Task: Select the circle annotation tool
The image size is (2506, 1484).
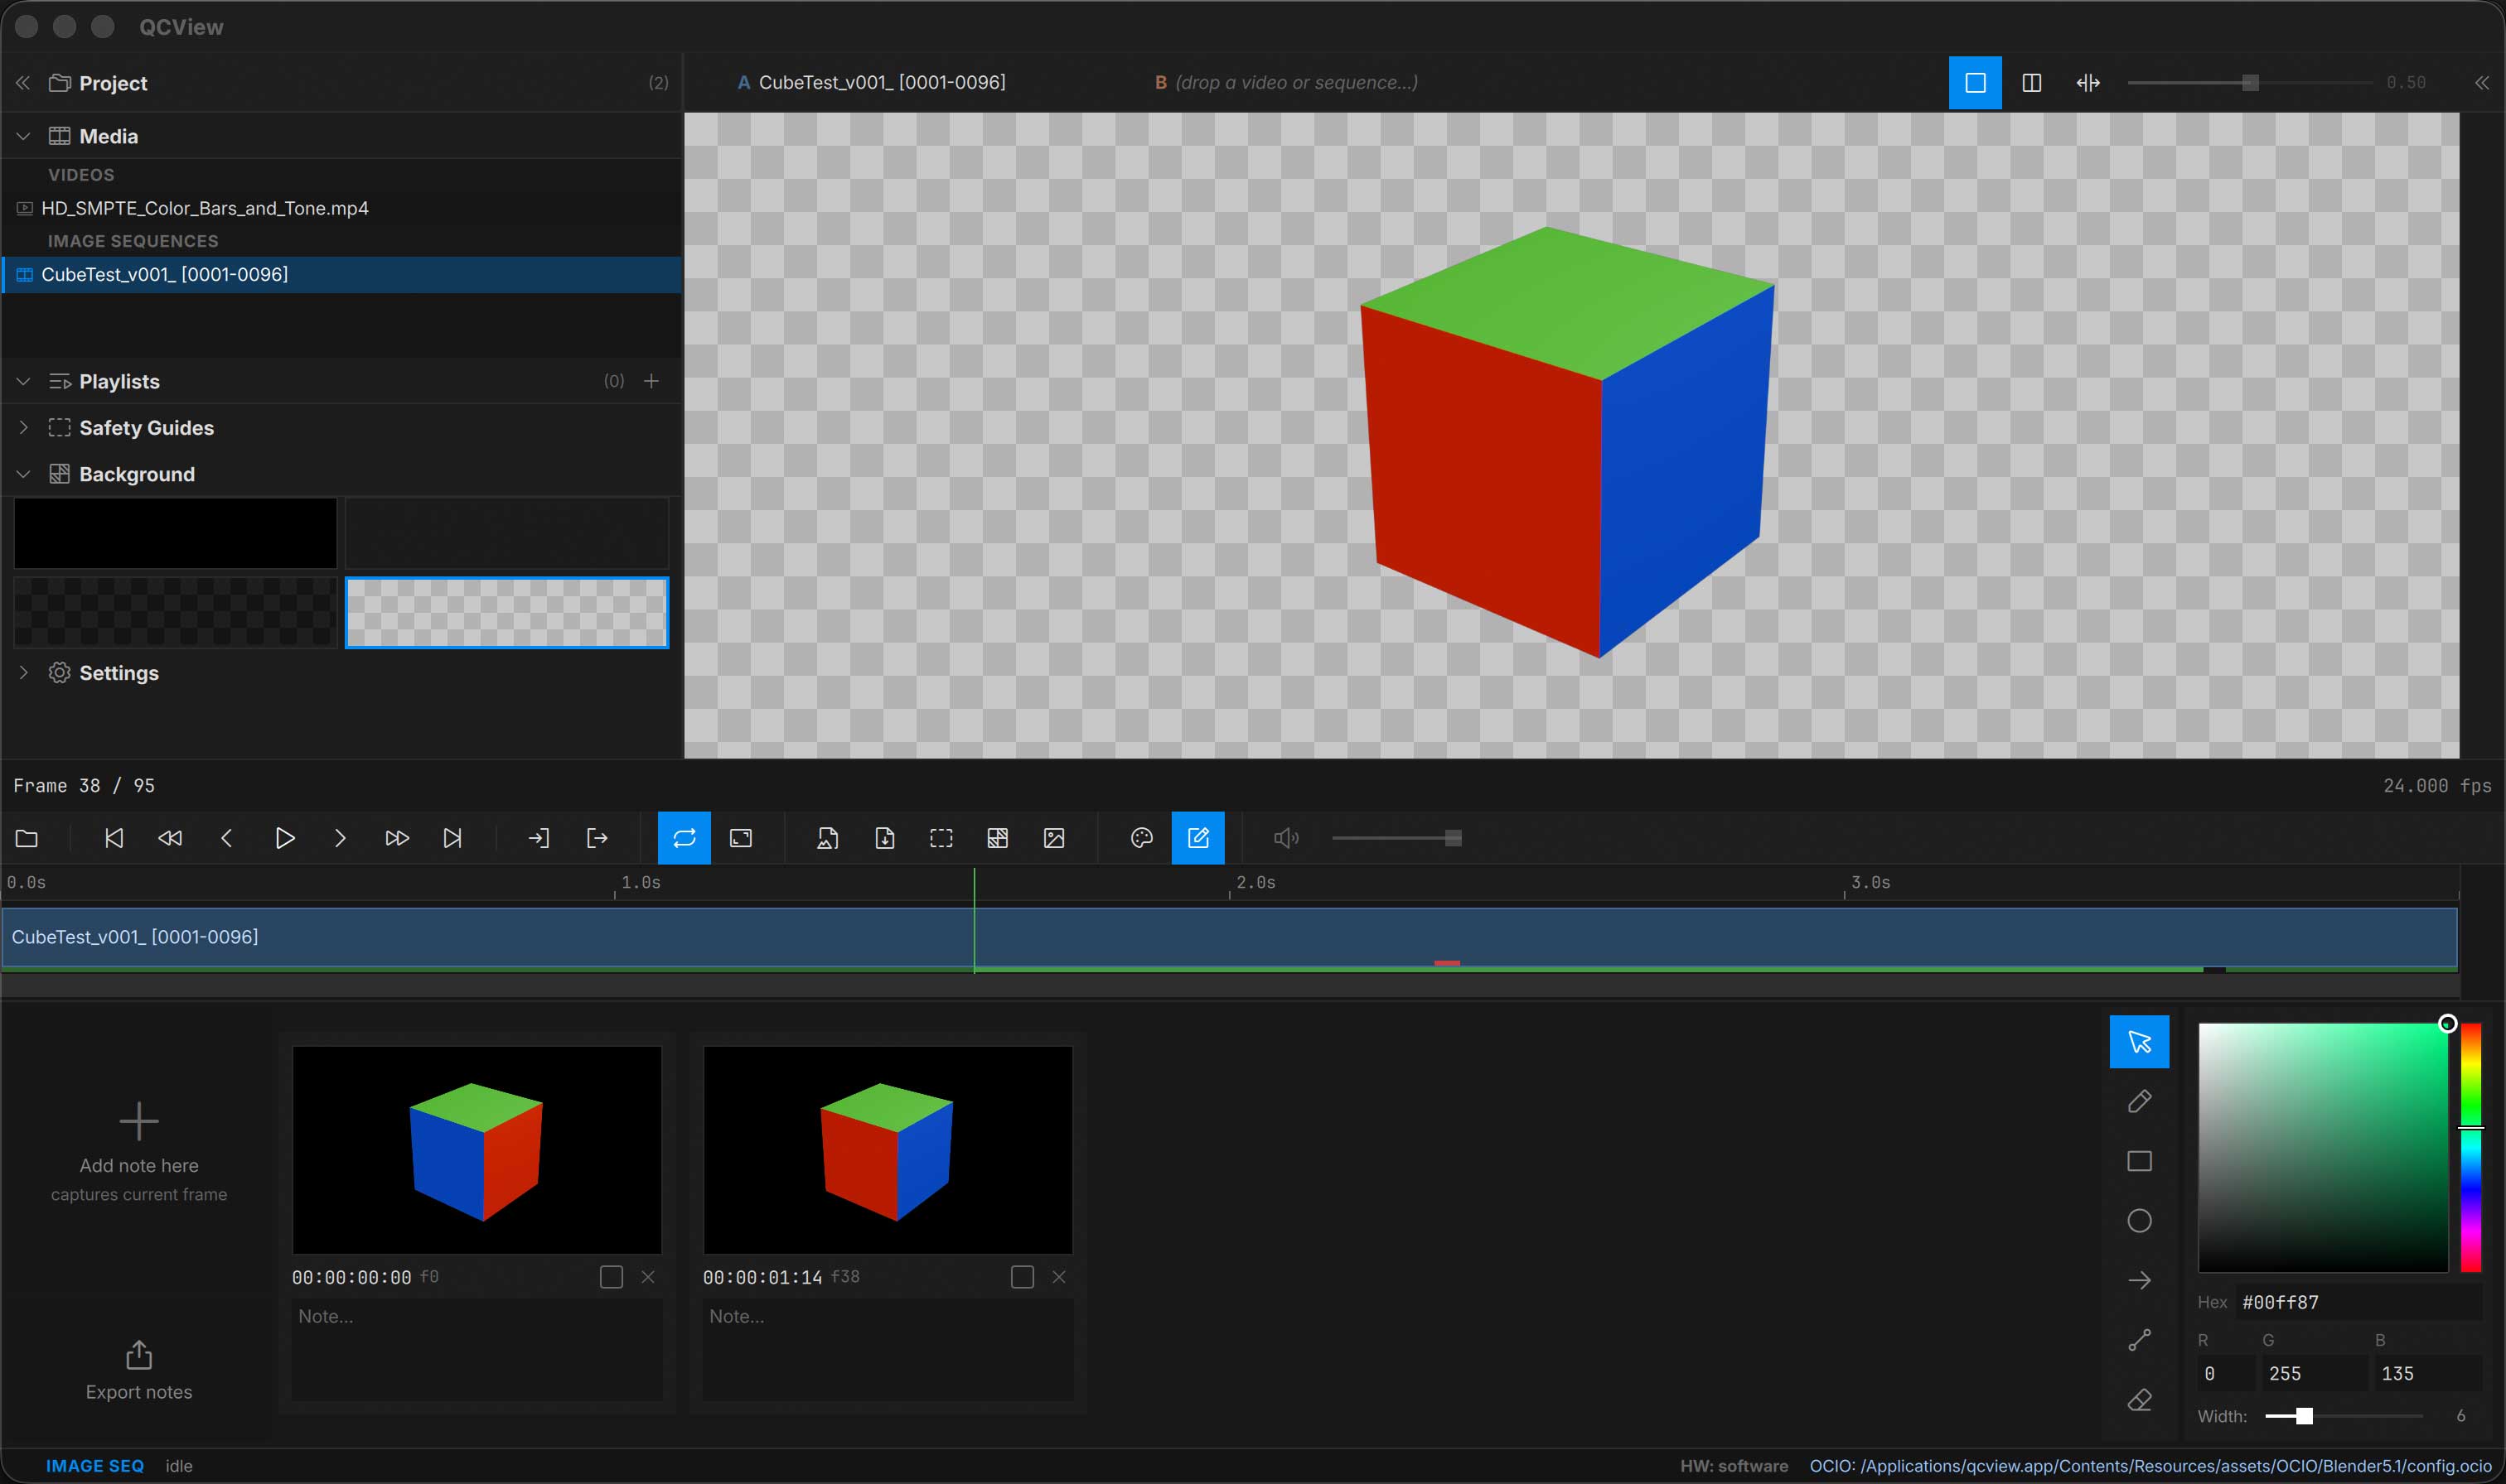Action: [2140, 1221]
